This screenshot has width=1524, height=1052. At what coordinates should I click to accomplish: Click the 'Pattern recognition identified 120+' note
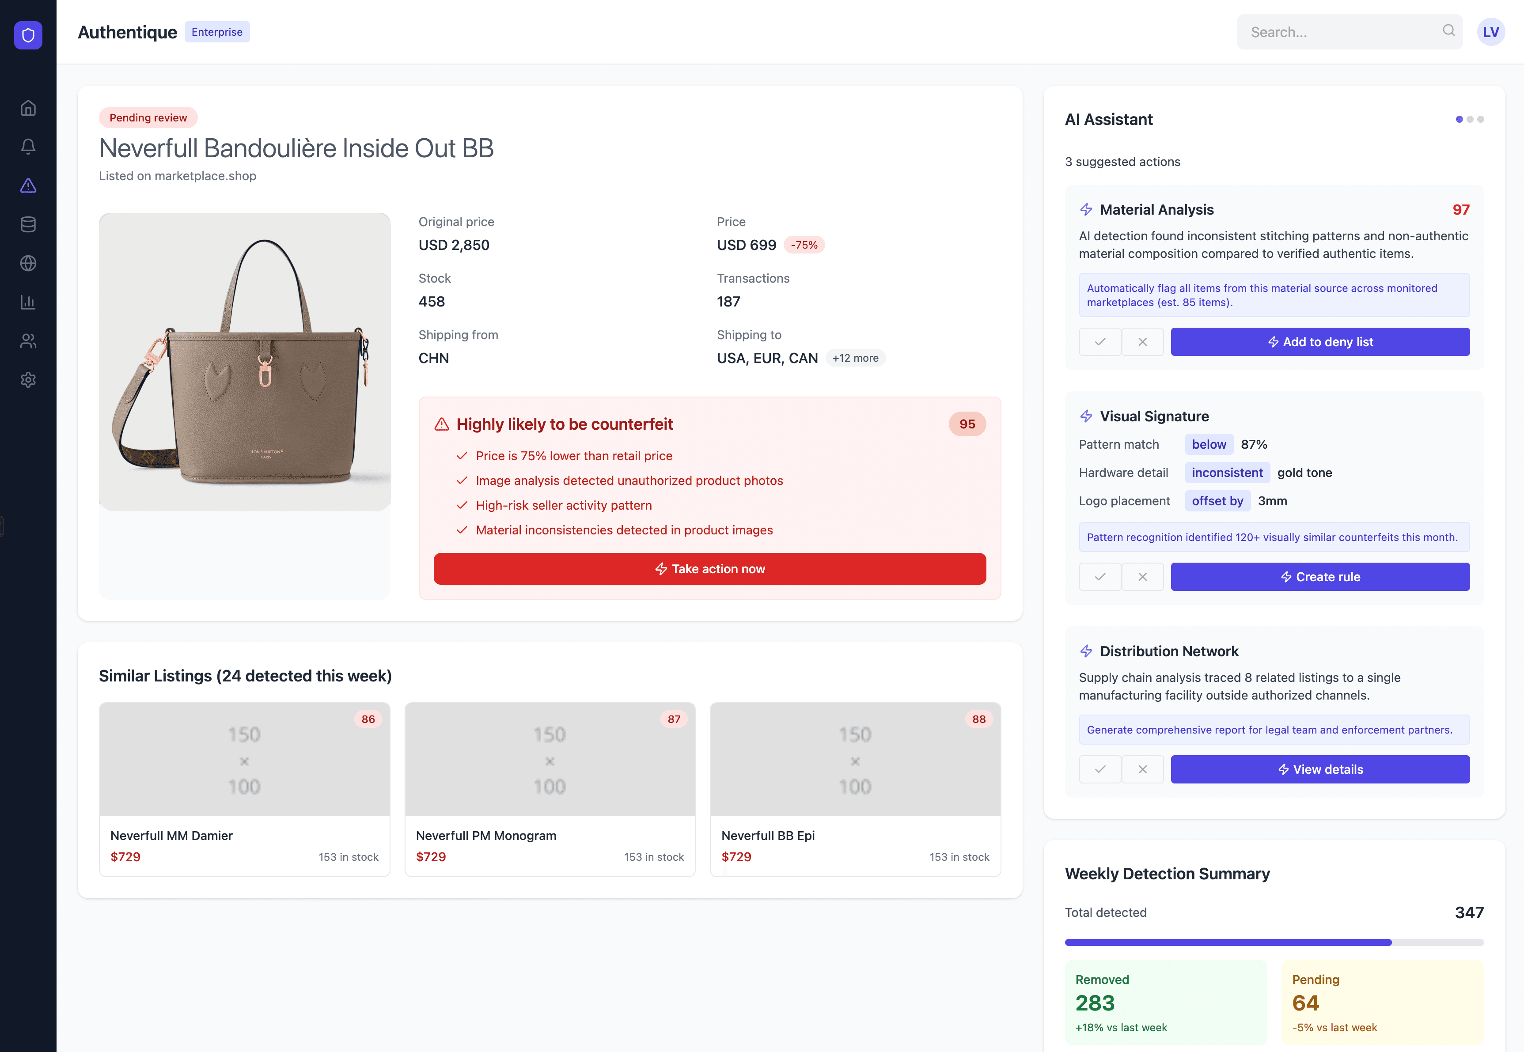[1274, 537]
